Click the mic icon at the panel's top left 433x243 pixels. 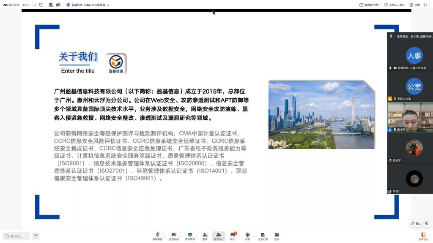[x=391, y=36]
